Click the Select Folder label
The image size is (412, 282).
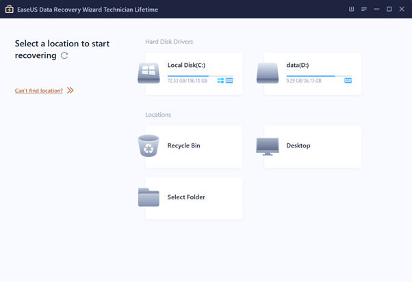pyautogui.click(x=186, y=197)
